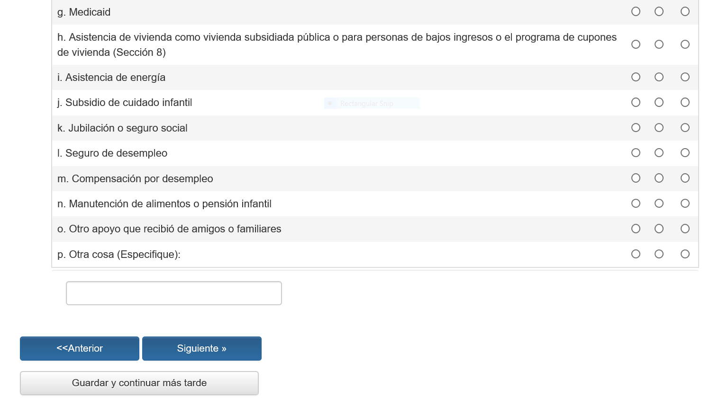Pick middle radio for Subsidio de cuidado infantil
The height and width of the screenshot is (398, 719).
tap(659, 102)
